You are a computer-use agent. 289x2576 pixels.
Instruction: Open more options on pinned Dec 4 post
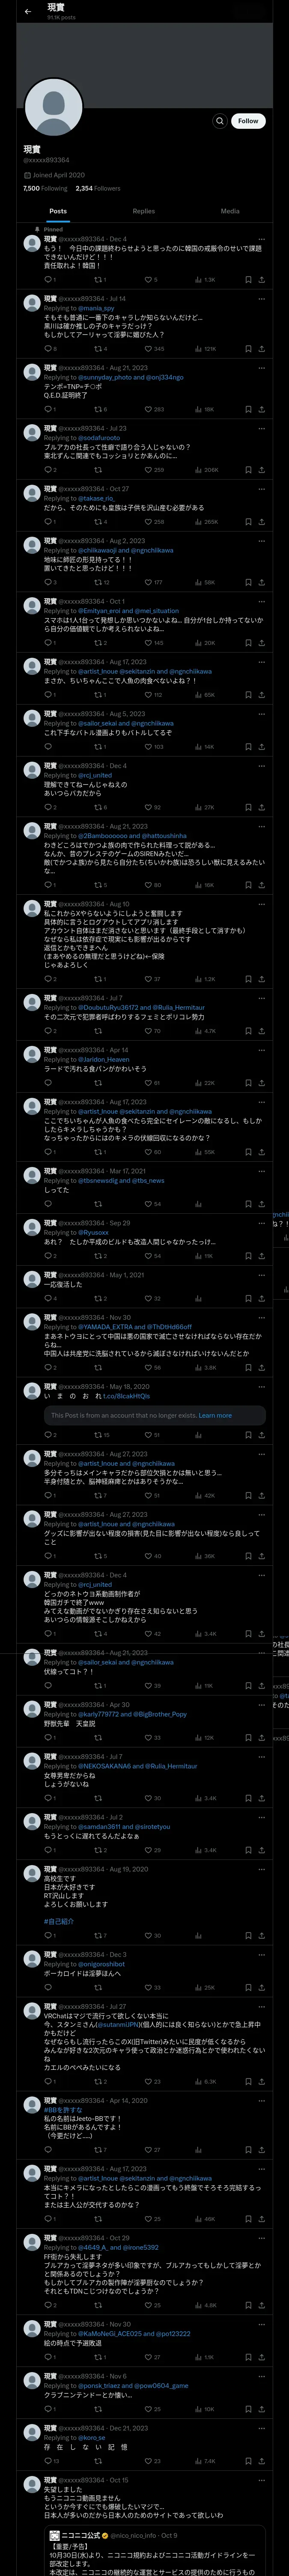point(262,239)
